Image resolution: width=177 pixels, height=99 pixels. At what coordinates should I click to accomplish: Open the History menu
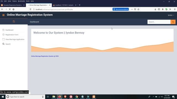pyautogui.click(x=14, y=1)
